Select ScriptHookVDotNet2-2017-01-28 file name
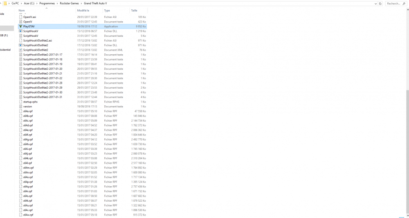Screen dimensions: 409x218 (x=43, y=83)
